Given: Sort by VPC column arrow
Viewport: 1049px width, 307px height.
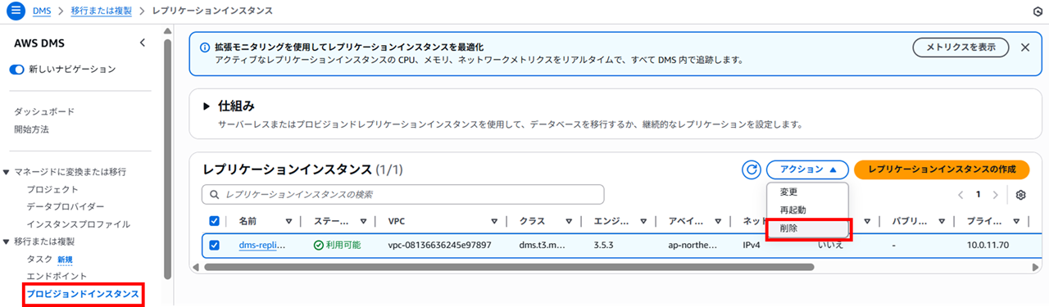Looking at the screenshot, I should click(494, 221).
